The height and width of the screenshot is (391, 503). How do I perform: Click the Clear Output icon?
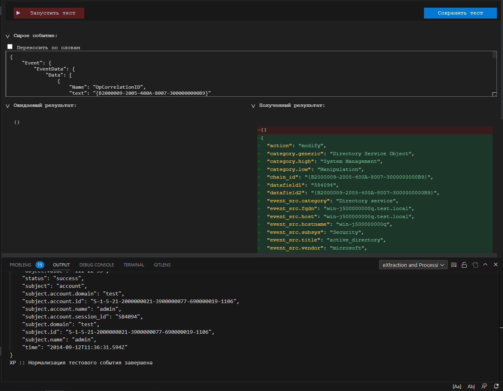453,265
